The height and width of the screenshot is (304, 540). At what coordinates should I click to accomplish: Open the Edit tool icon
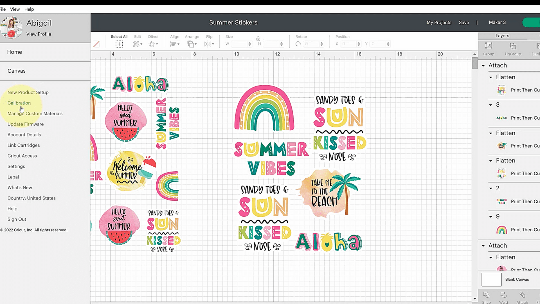pyautogui.click(x=138, y=44)
